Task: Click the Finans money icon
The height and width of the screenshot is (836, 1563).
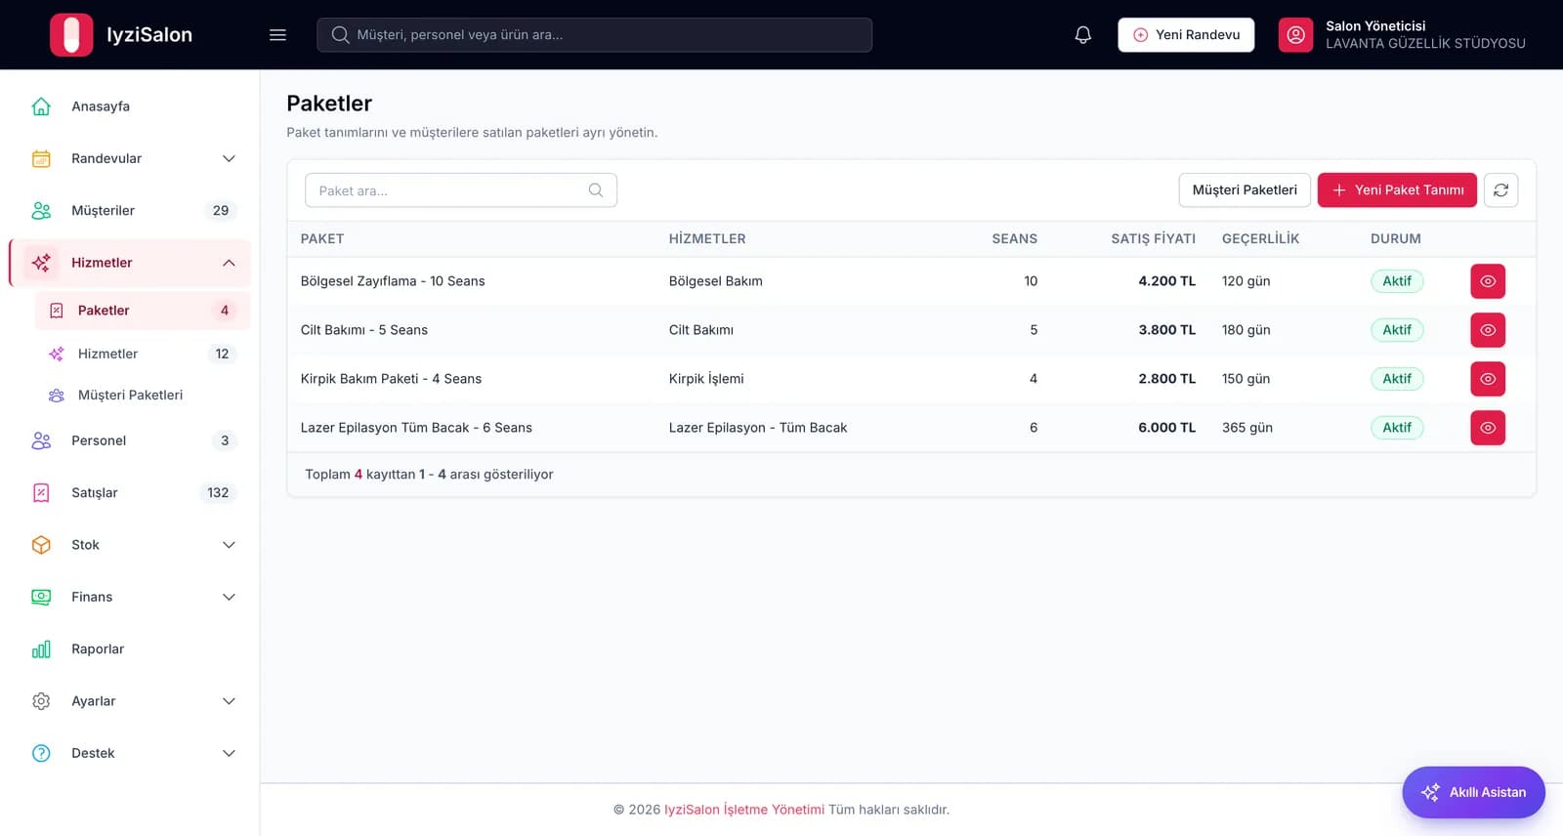Action: pos(41,598)
